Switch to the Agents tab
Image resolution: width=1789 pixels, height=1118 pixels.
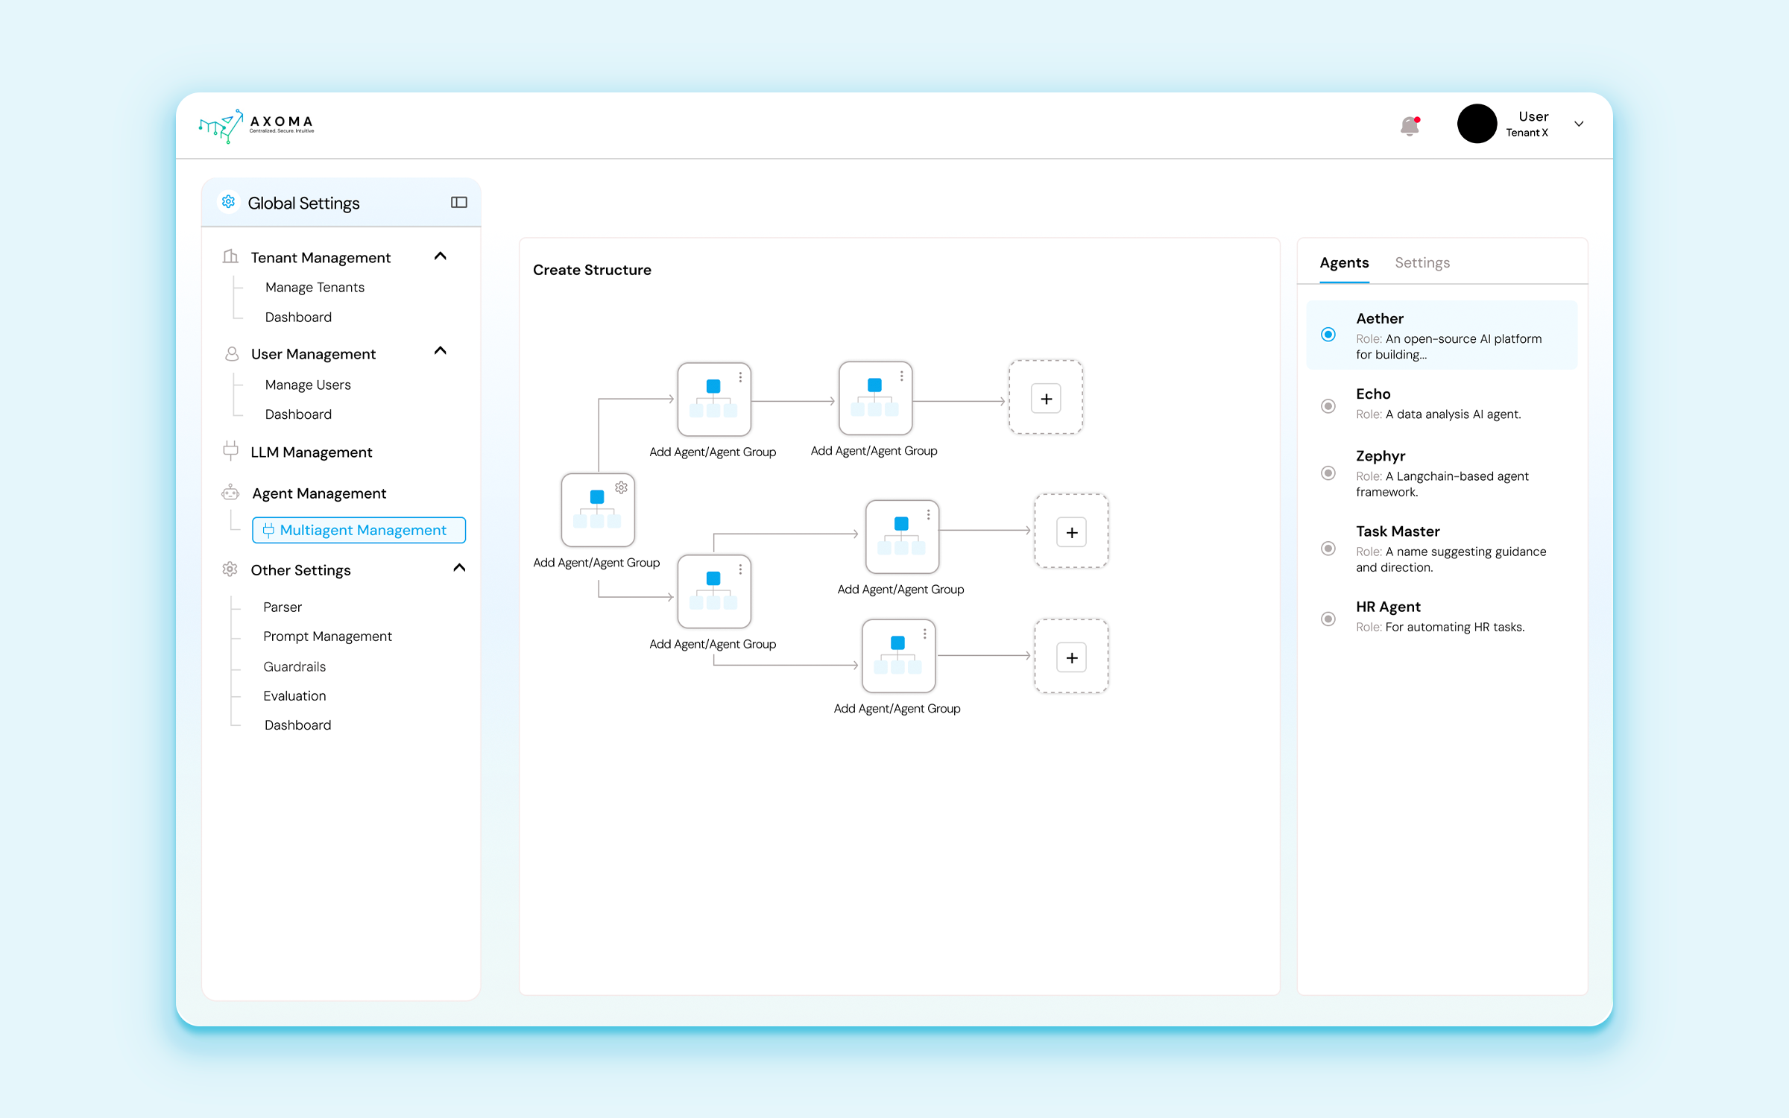(x=1344, y=262)
